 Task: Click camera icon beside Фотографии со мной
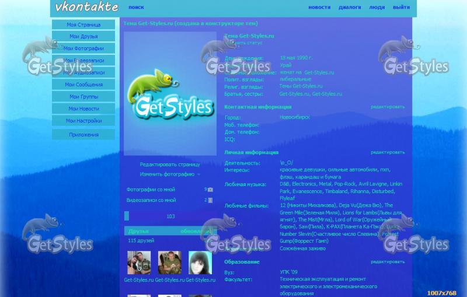[210, 190]
